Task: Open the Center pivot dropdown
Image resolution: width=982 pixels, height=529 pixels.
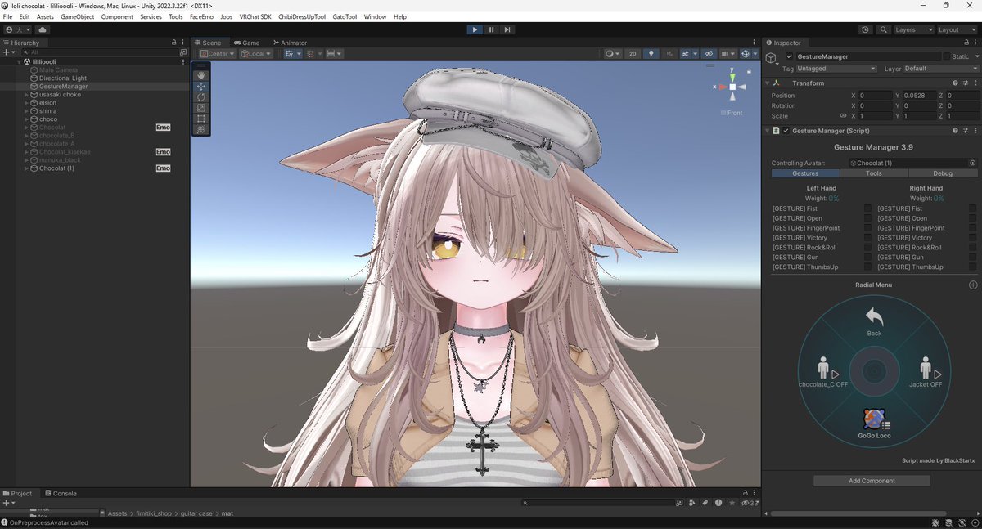Action: click(x=218, y=54)
